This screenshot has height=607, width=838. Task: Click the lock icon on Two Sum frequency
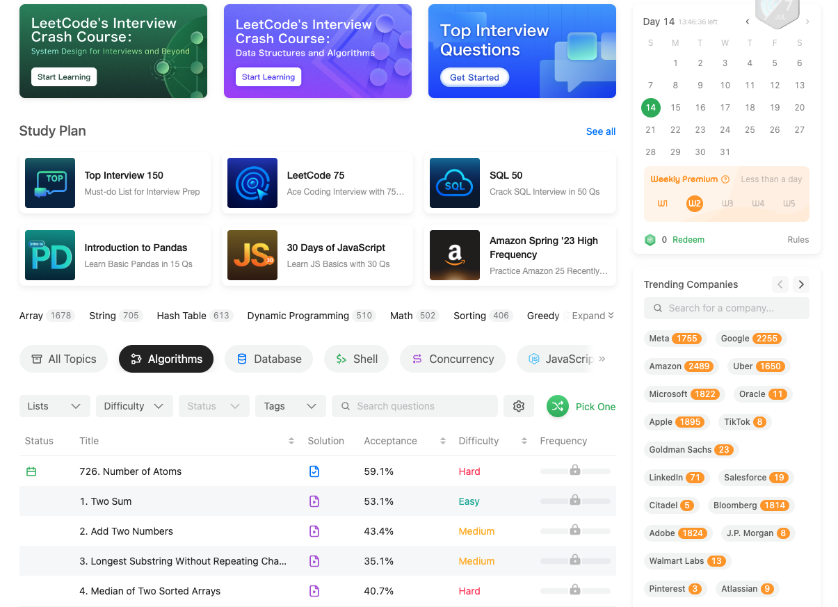click(575, 500)
